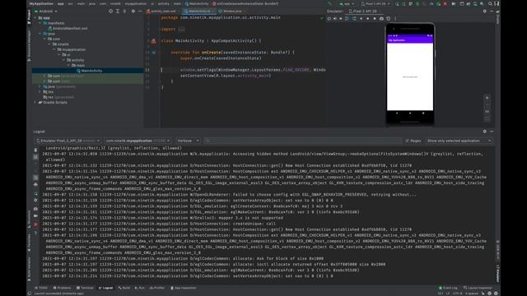Collapse the activity package in tree

click(x=64, y=60)
